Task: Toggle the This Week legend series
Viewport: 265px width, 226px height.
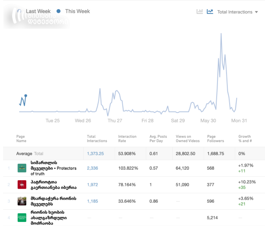Action: [74, 11]
